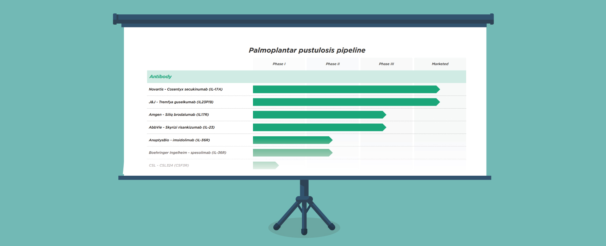Select the Siliq brodalumab progress bar
Screen dimensions: 606x246
[x=319, y=115]
